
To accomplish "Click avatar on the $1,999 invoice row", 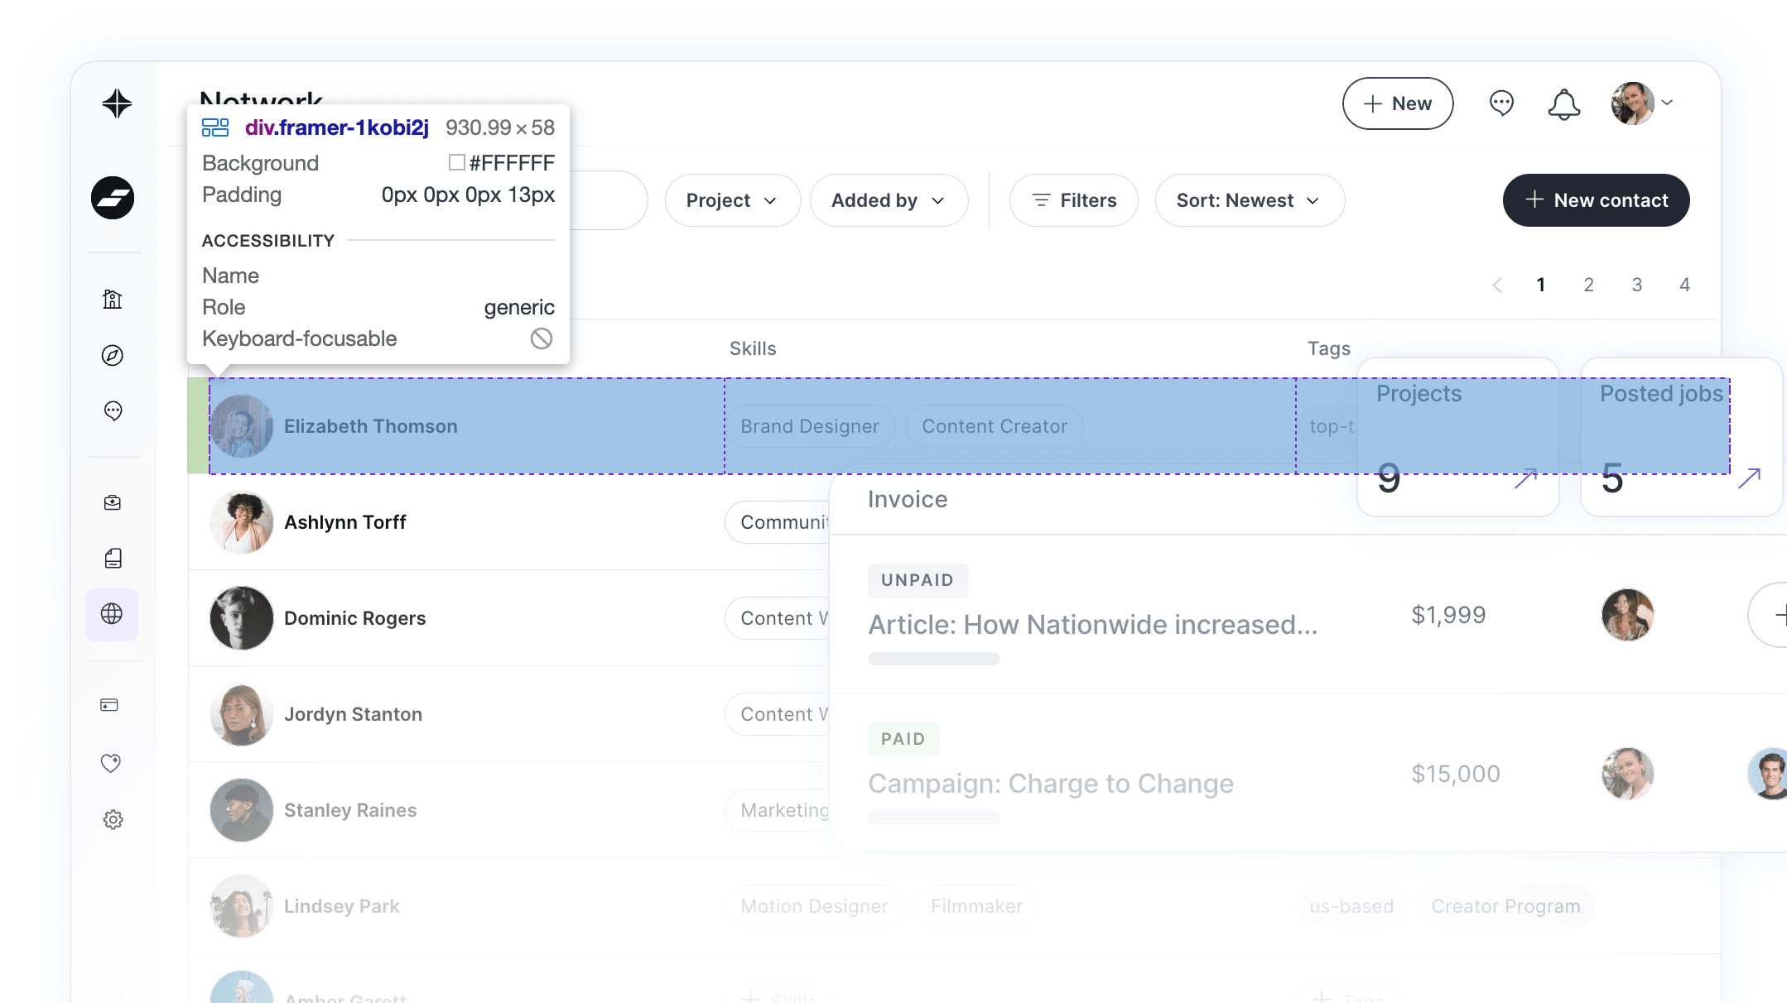I will coord(1628,615).
